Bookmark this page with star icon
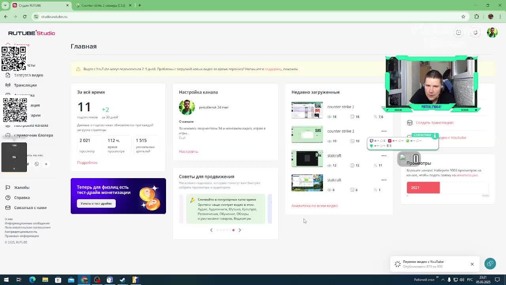 (x=463, y=17)
